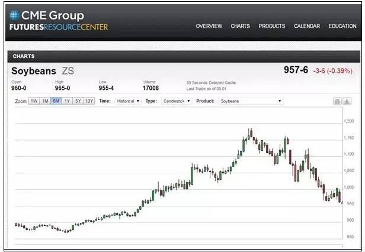Screen dimensions: 365x252
Task: Select the 6M zoom range
Action: (56, 101)
